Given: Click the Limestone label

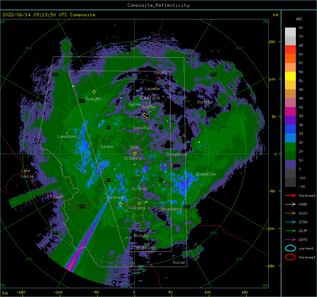Looking at the screenshot, I should pyautogui.click(x=67, y=136).
